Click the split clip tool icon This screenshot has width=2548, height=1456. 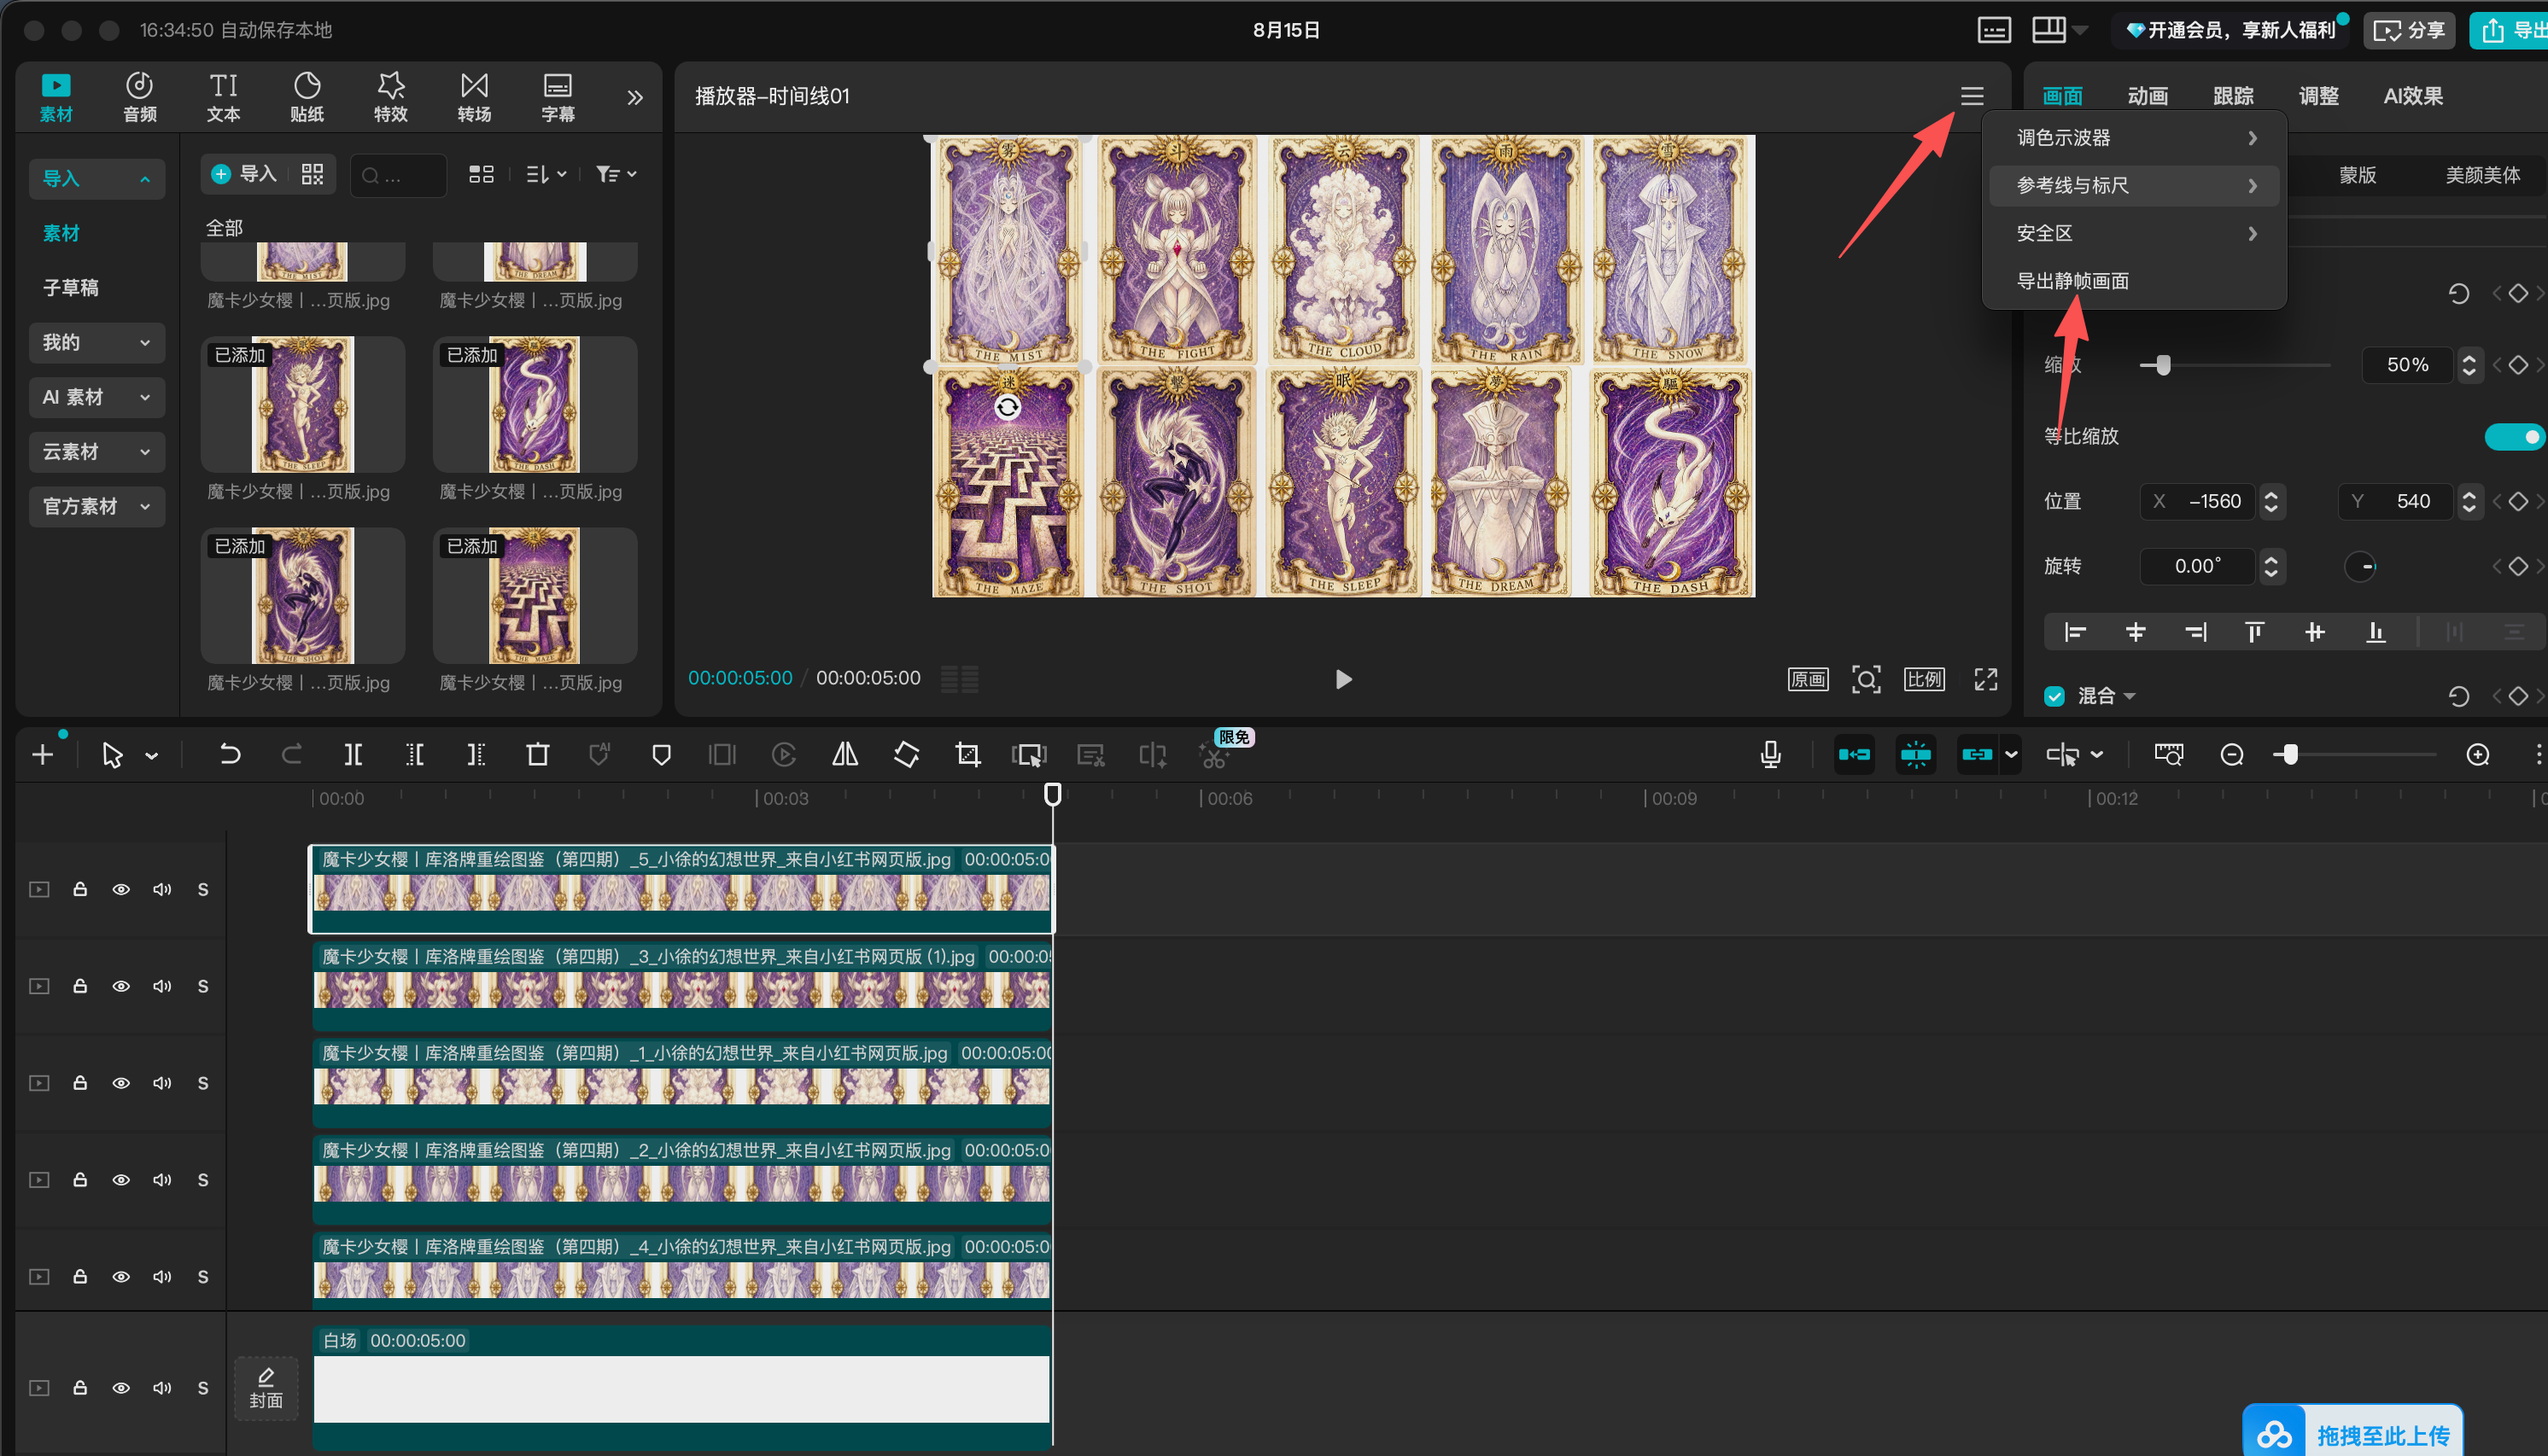click(x=354, y=754)
